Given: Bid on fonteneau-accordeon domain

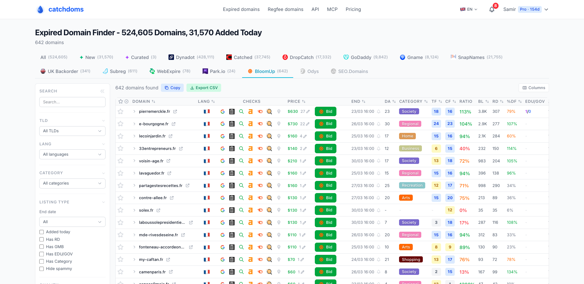Looking at the screenshot, I should (x=325, y=247).
